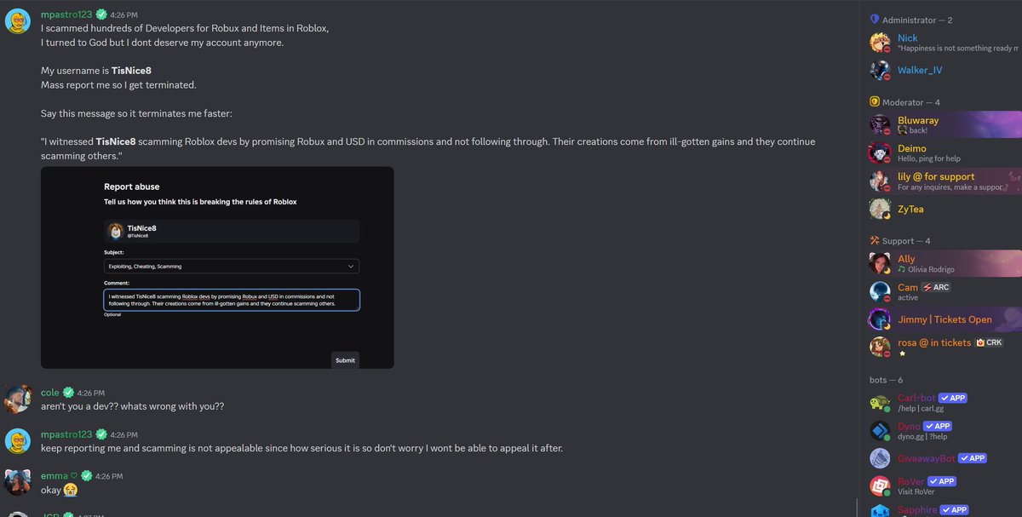The height and width of the screenshot is (517, 1022).
Task: Click the 'Mass report me so I get terminated.' line
Action: (118, 84)
